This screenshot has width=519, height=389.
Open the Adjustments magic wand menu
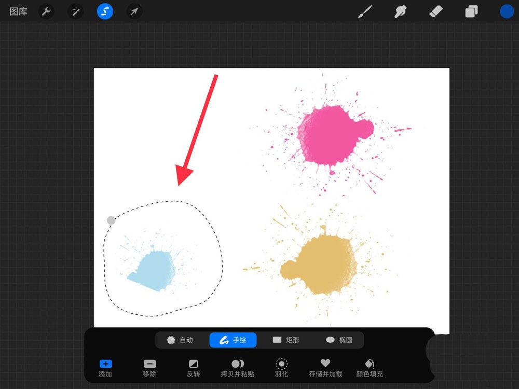pyautogui.click(x=75, y=11)
